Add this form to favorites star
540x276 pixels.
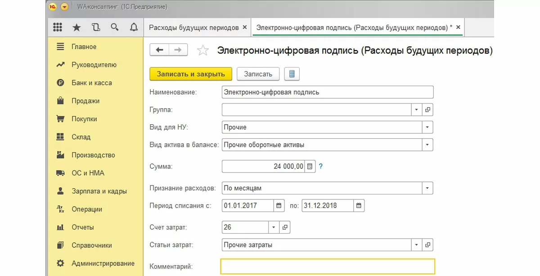point(203,50)
